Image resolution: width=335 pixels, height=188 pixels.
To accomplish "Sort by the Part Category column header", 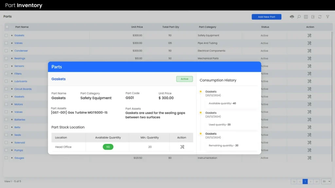I will (x=207, y=27).
